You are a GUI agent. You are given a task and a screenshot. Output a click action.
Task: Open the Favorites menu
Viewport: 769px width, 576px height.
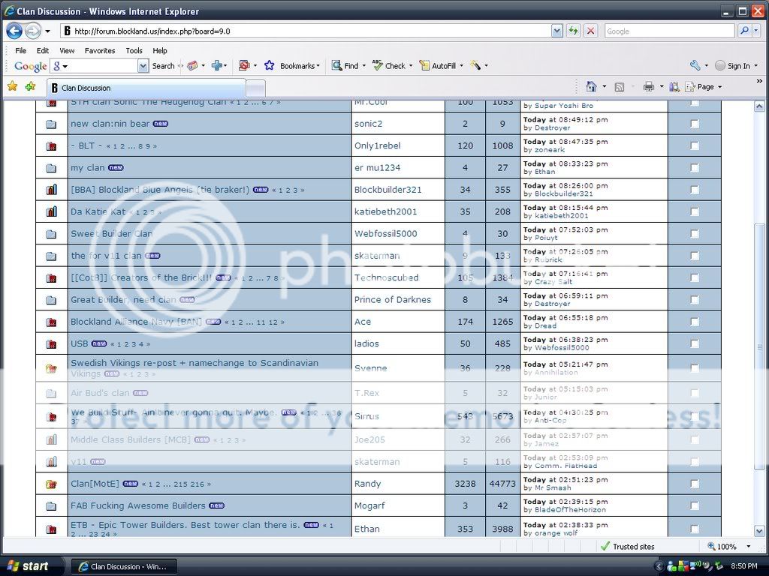pyautogui.click(x=100, y=50)
